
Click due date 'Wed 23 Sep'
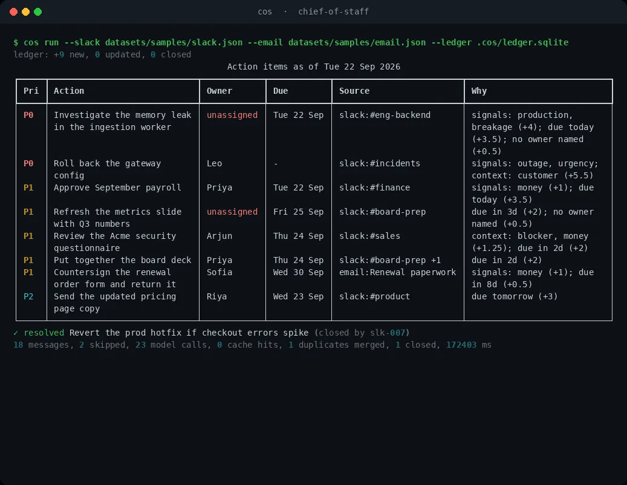[x=298, y=297]
